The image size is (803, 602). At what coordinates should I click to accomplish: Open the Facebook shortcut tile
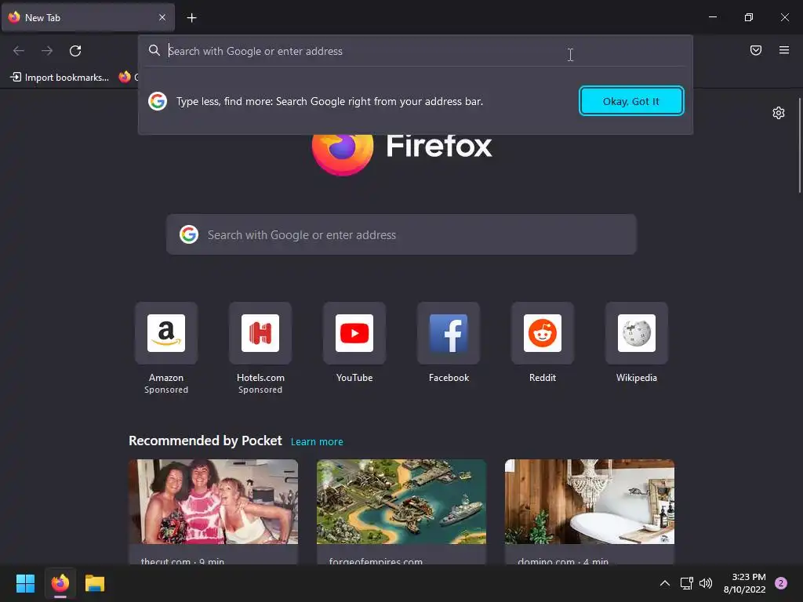[449, 333]
